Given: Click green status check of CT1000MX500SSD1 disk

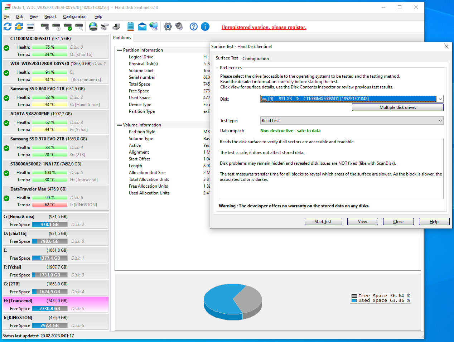Looking at the screenshot, I should [6, 48].
